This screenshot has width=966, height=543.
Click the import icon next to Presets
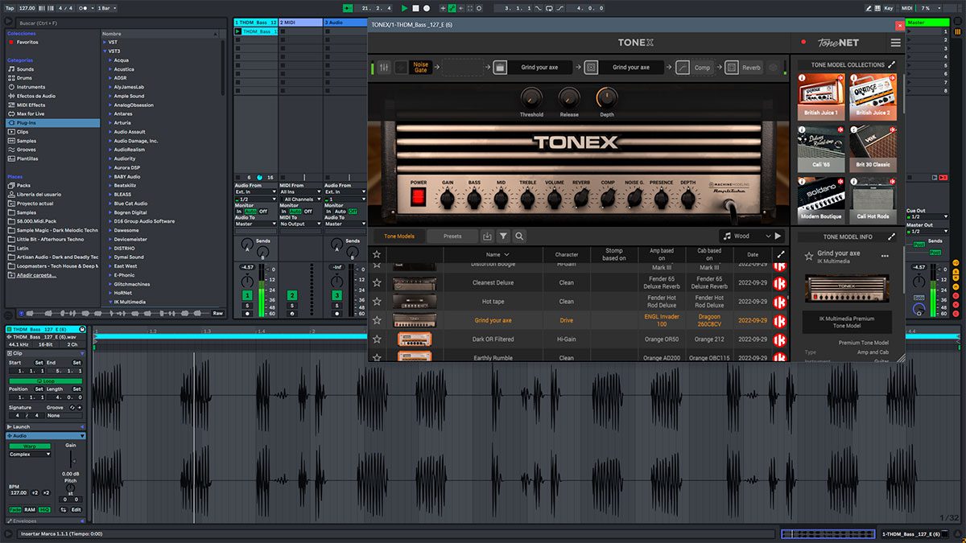tap(487, 237)
